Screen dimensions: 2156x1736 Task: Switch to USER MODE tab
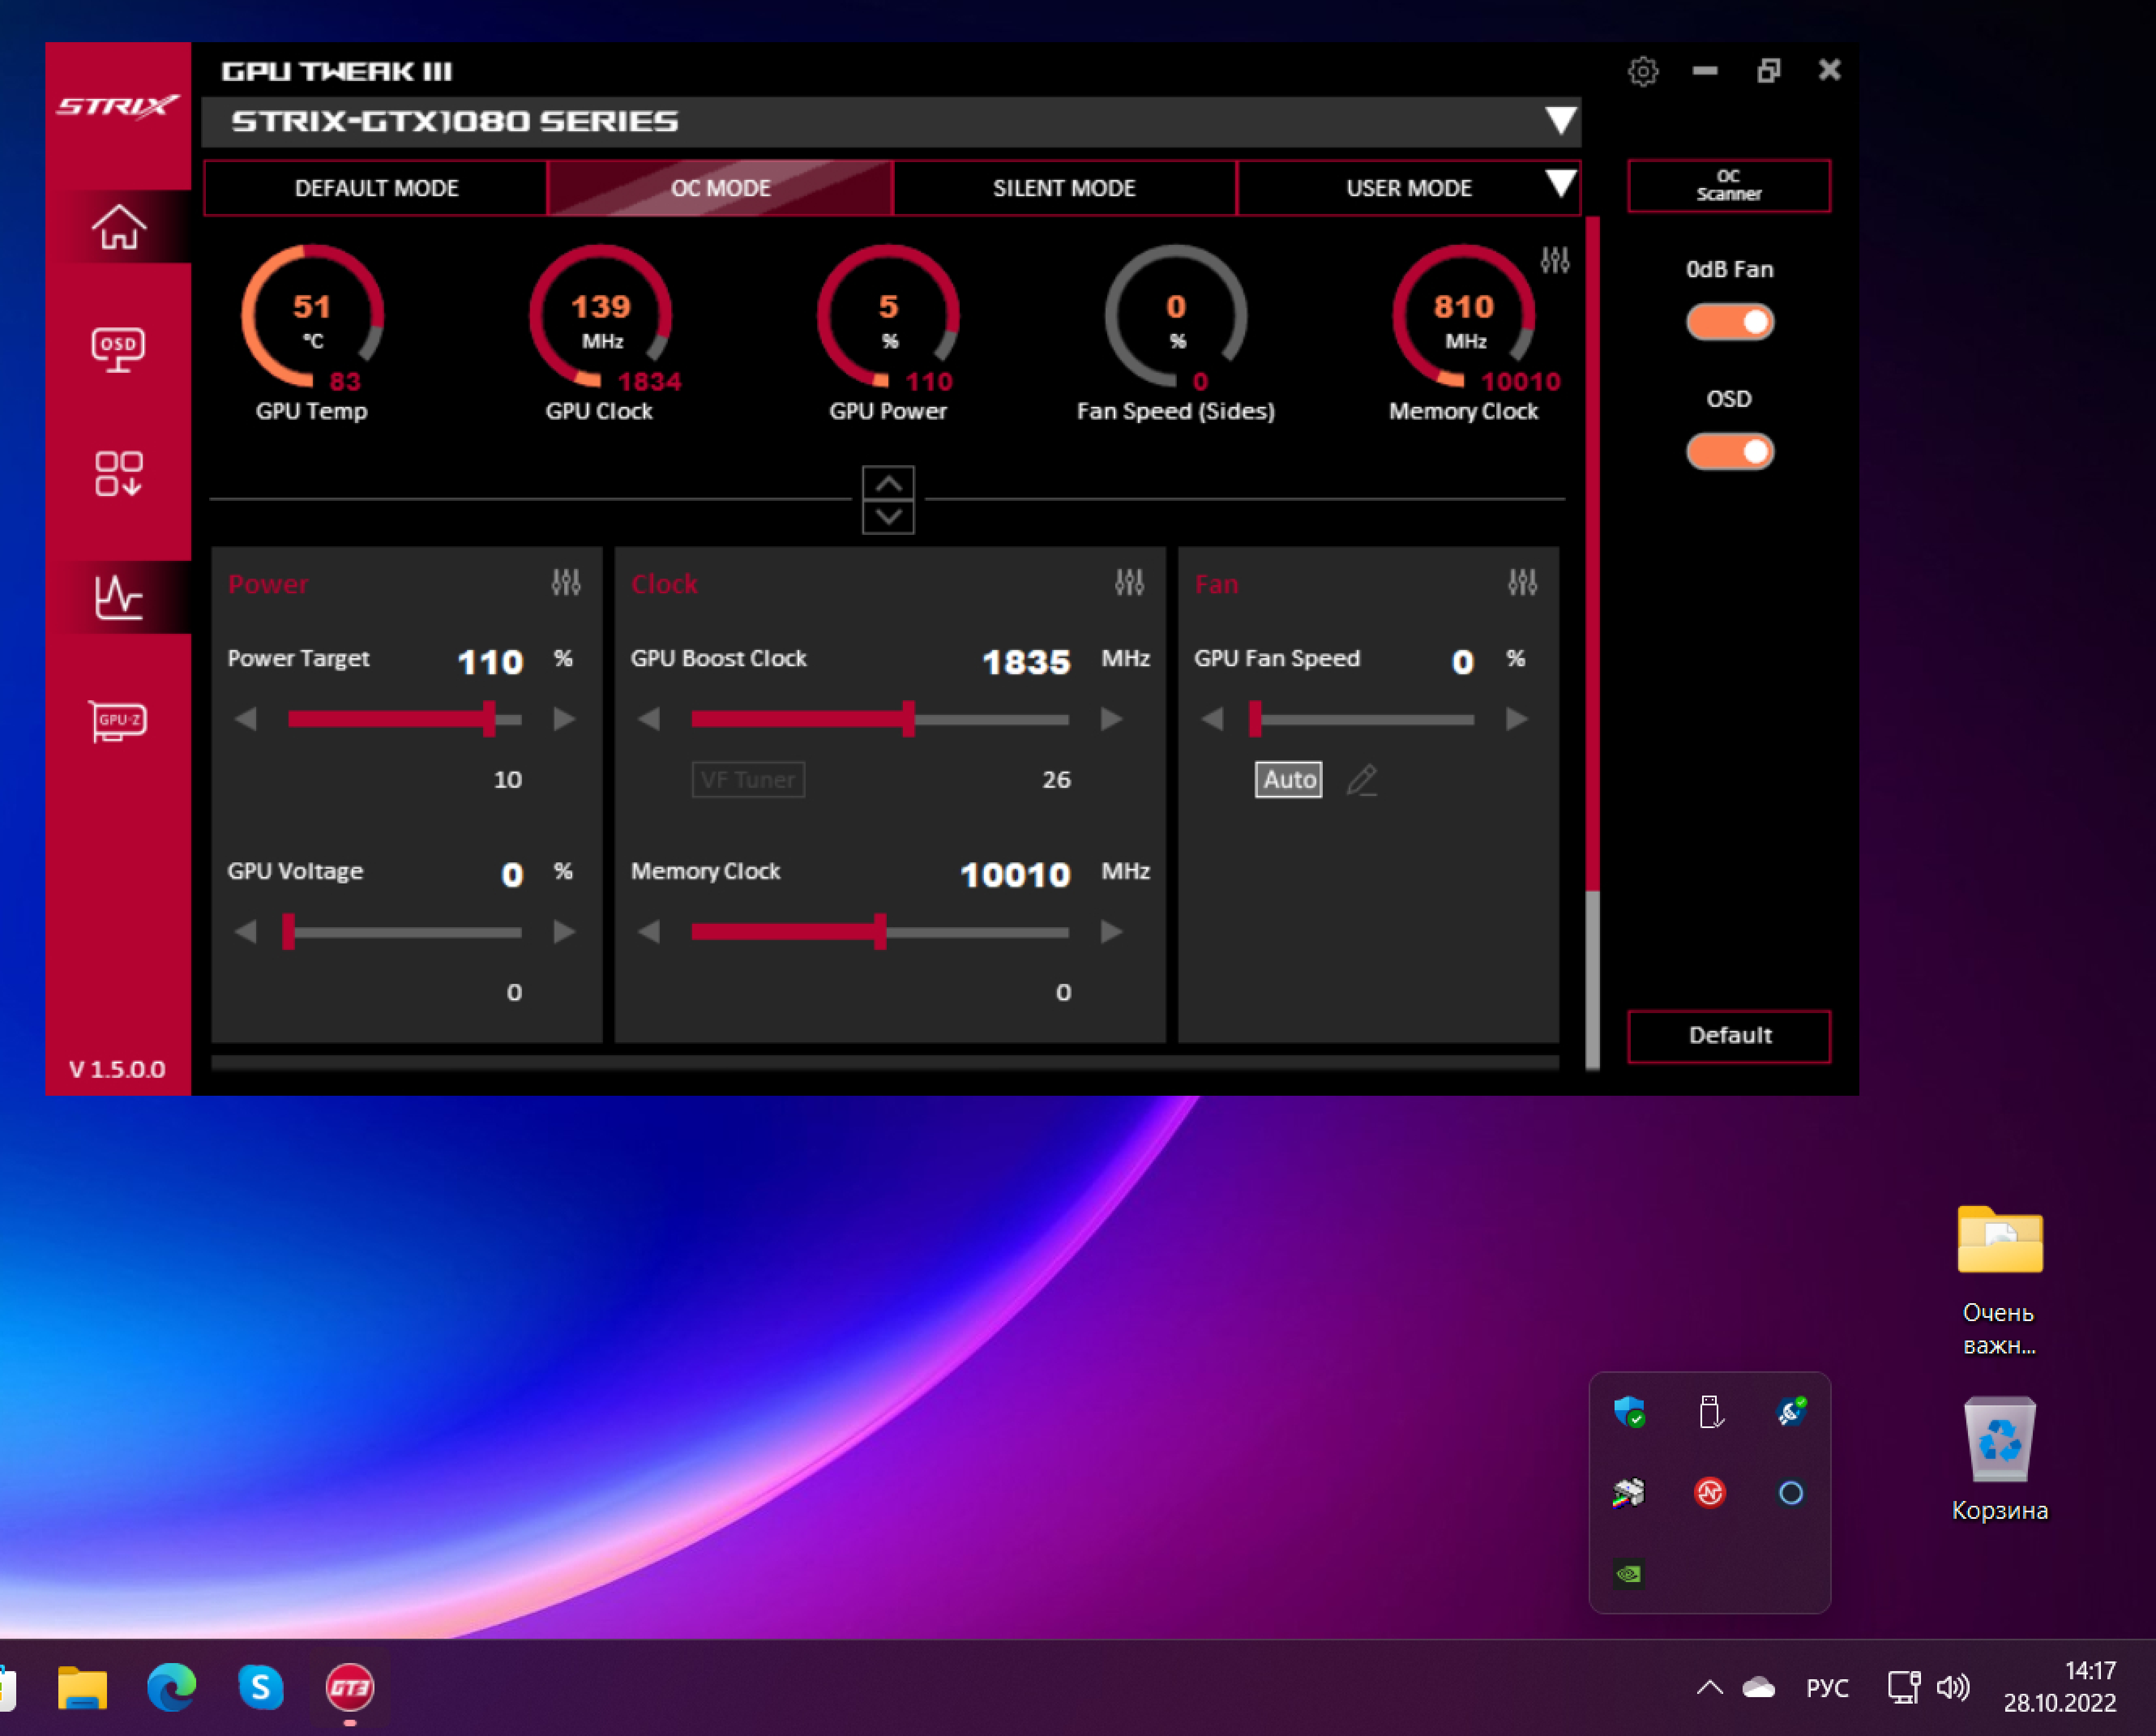tap(1408, 188)
